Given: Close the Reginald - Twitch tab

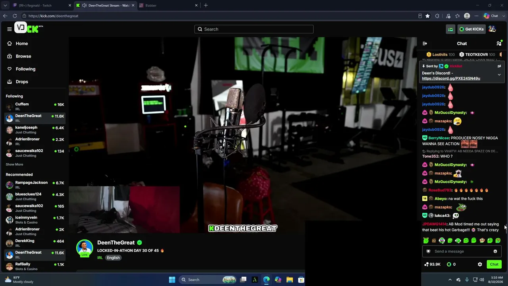Looking at the screenshot, I should (x=70, y=5).
